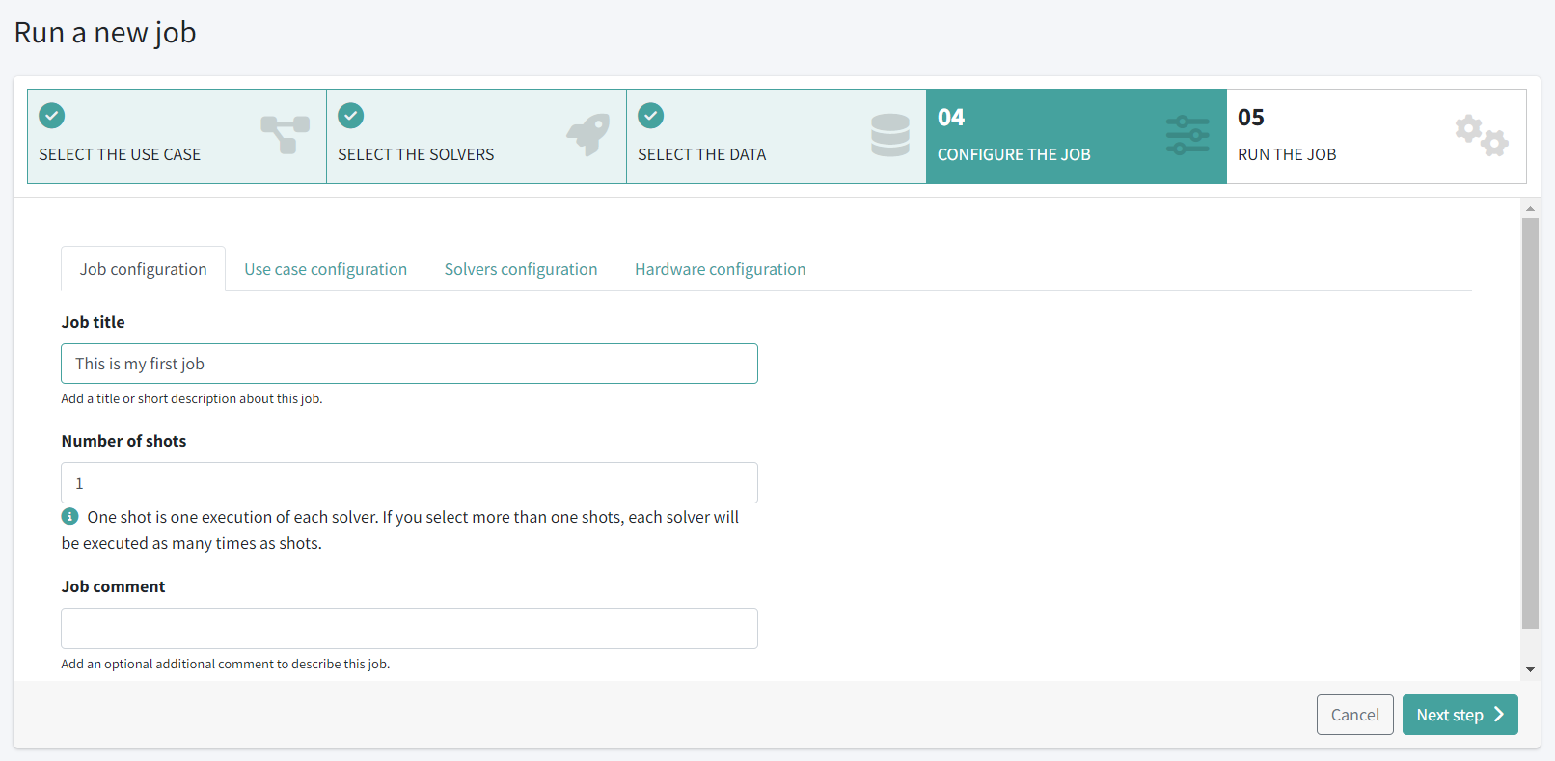
Task: Click into the Job comment field
Action: click(x=410, y=629)
